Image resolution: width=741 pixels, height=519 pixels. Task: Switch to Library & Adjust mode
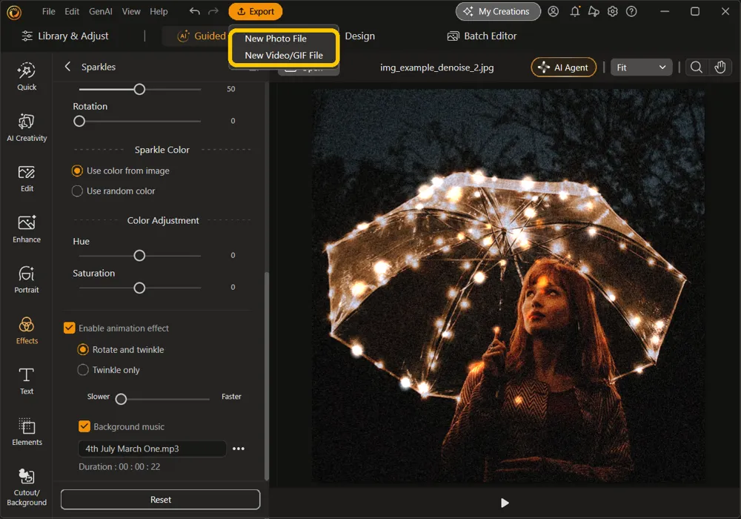pyautogui.click(x=65, y=36)
